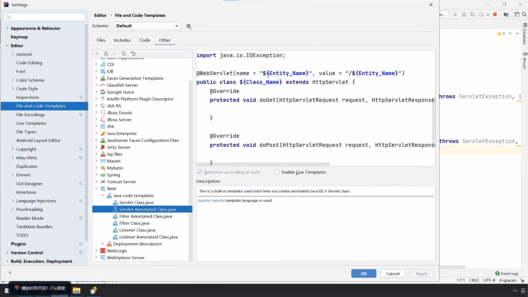Image resolution: width=528 pixels, height=297 pixels.
Task: Expand the Code Style settings node
Action: pos(13,89)
